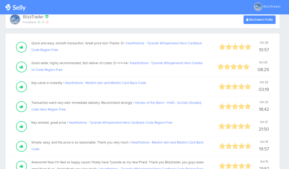Screen dimensions: 289x169
Task: Click BlizzTrader avatar in top navigation bar
Action: click(258, 7)
